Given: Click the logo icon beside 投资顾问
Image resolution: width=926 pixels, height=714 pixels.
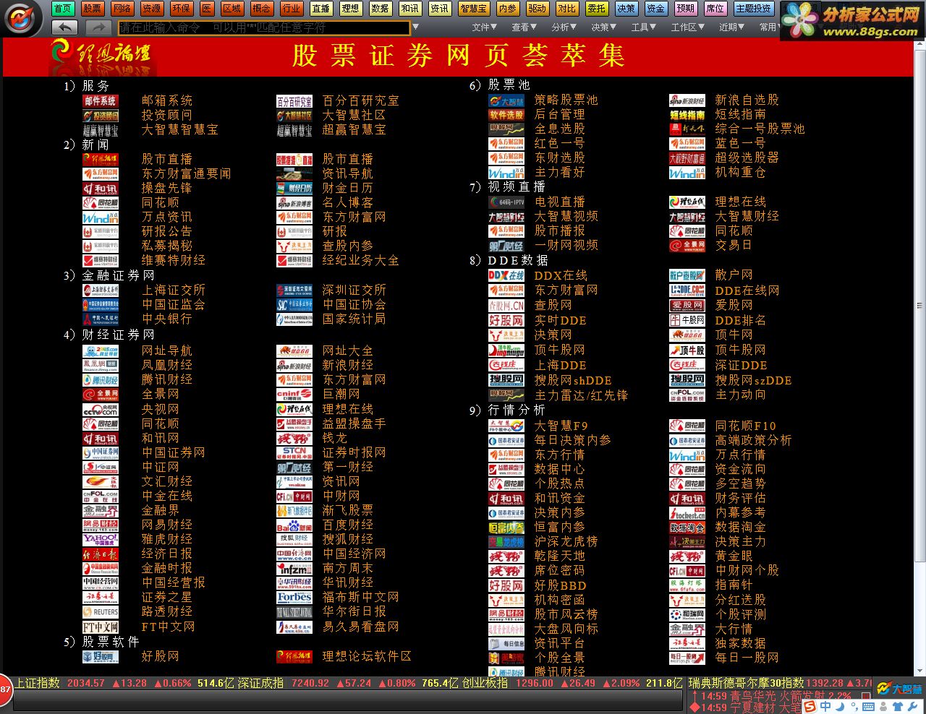Looking at the screenshot, I should pyautogui.click(x=101, y=116).
